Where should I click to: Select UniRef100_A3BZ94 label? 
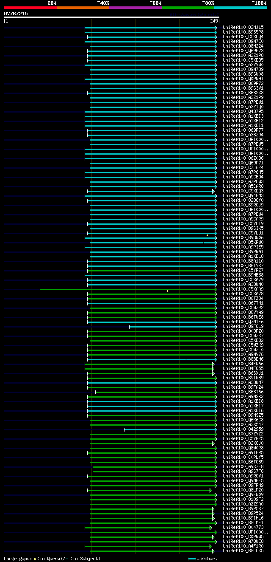(x=243, y=135)
